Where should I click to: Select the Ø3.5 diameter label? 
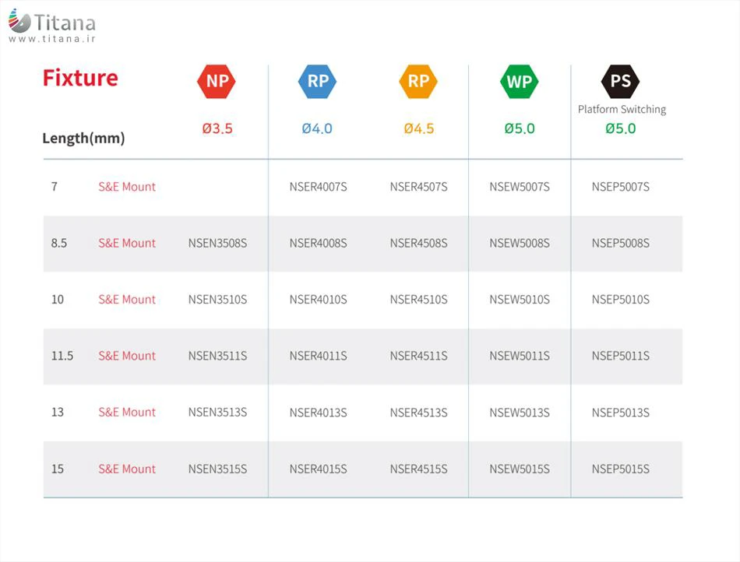click(217, 128)
